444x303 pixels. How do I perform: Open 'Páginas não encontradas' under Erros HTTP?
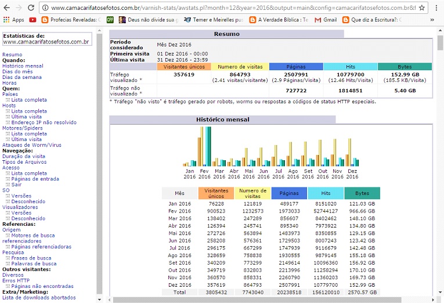click(x=42, y=286)
